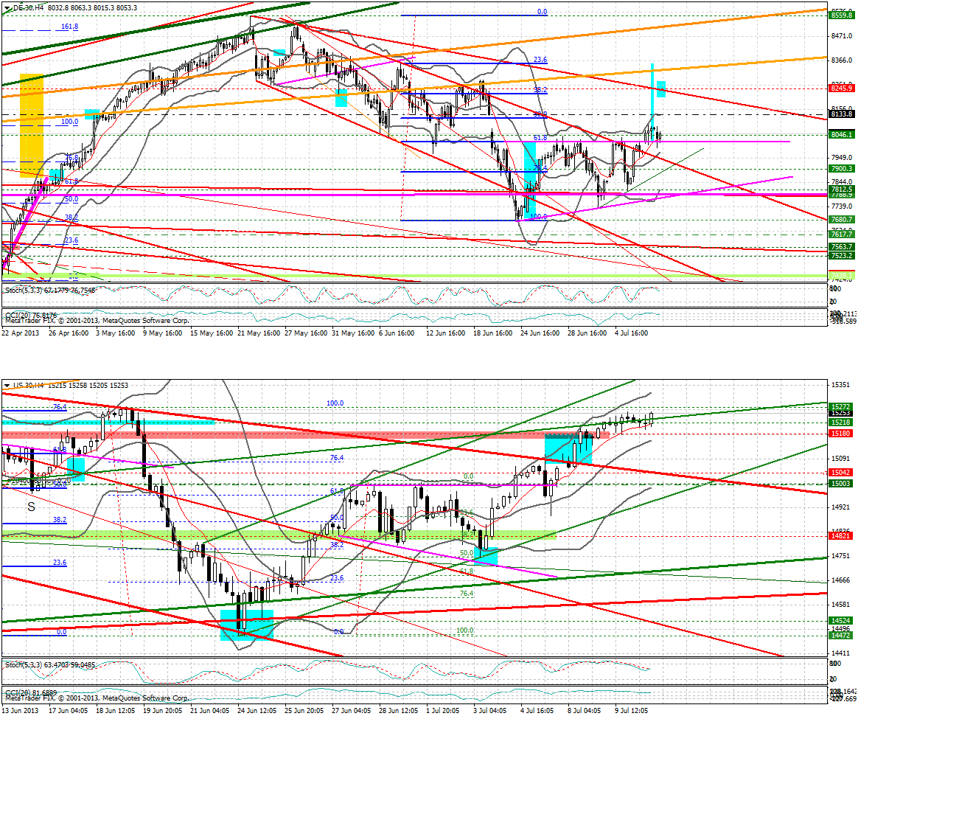The image size is (973, 820).
Task: Click the black 8133.8 price label
Action: [x=841, y=114]
